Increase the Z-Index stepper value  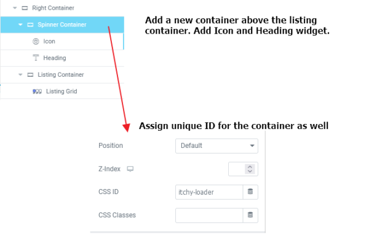tap(250, 166)
